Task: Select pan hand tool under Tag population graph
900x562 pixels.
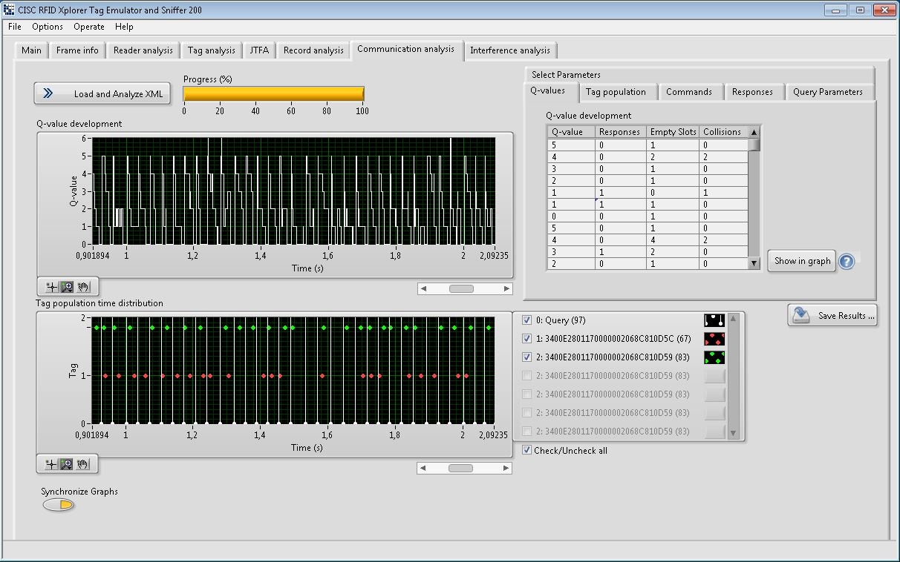Action: point(83,464)
